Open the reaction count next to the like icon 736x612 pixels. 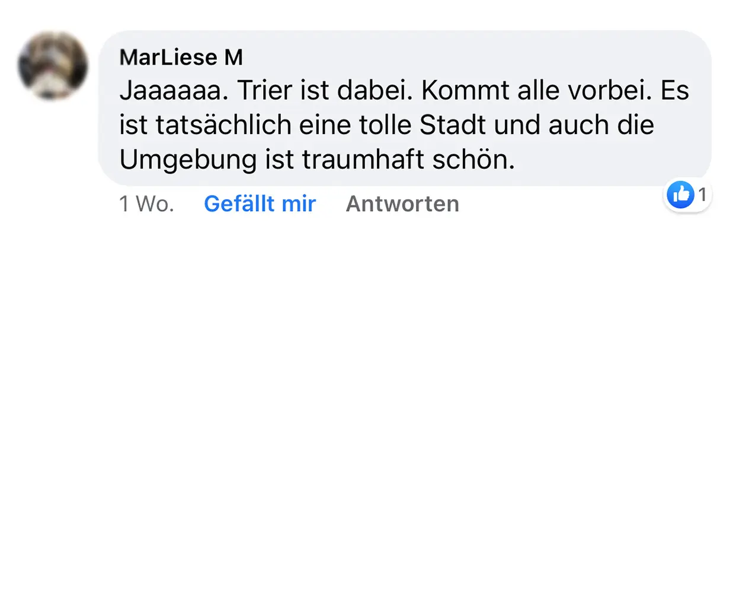(702, 195)
